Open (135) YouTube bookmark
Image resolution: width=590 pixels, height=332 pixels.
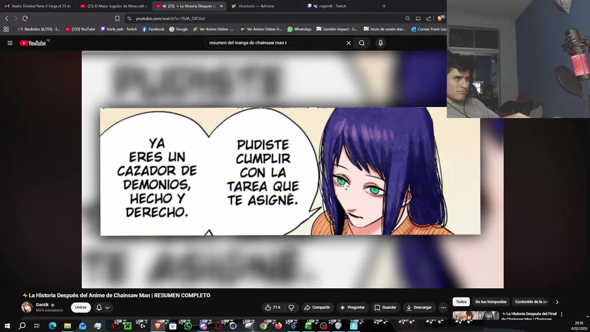point(80,29)
